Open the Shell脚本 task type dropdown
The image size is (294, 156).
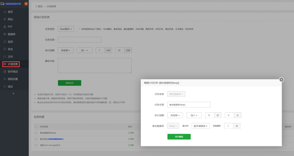66,29
